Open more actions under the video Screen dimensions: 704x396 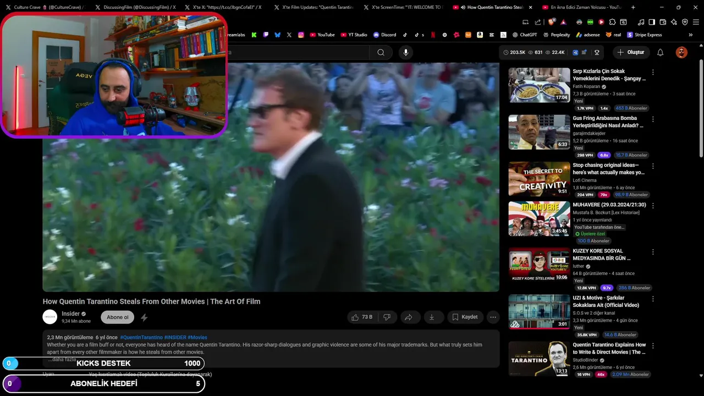(493, 317)
